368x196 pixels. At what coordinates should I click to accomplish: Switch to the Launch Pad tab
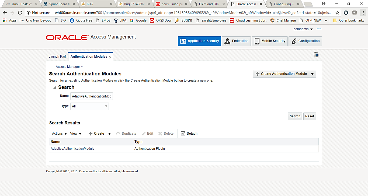57,57
